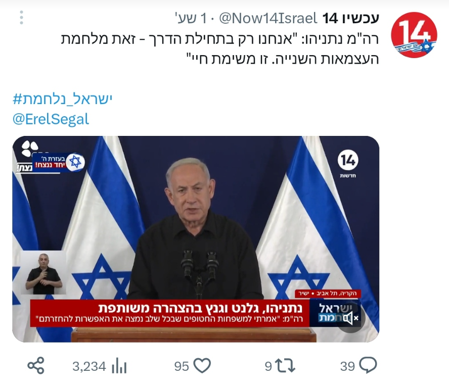Viewport: 449px width, 387px height.
Task: Open the #ישראל_נלחמת hashtag
Action: [63, 99]
